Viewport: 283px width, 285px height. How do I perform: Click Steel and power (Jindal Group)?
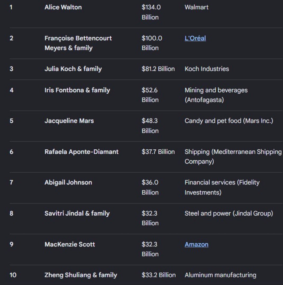(229, 213)
